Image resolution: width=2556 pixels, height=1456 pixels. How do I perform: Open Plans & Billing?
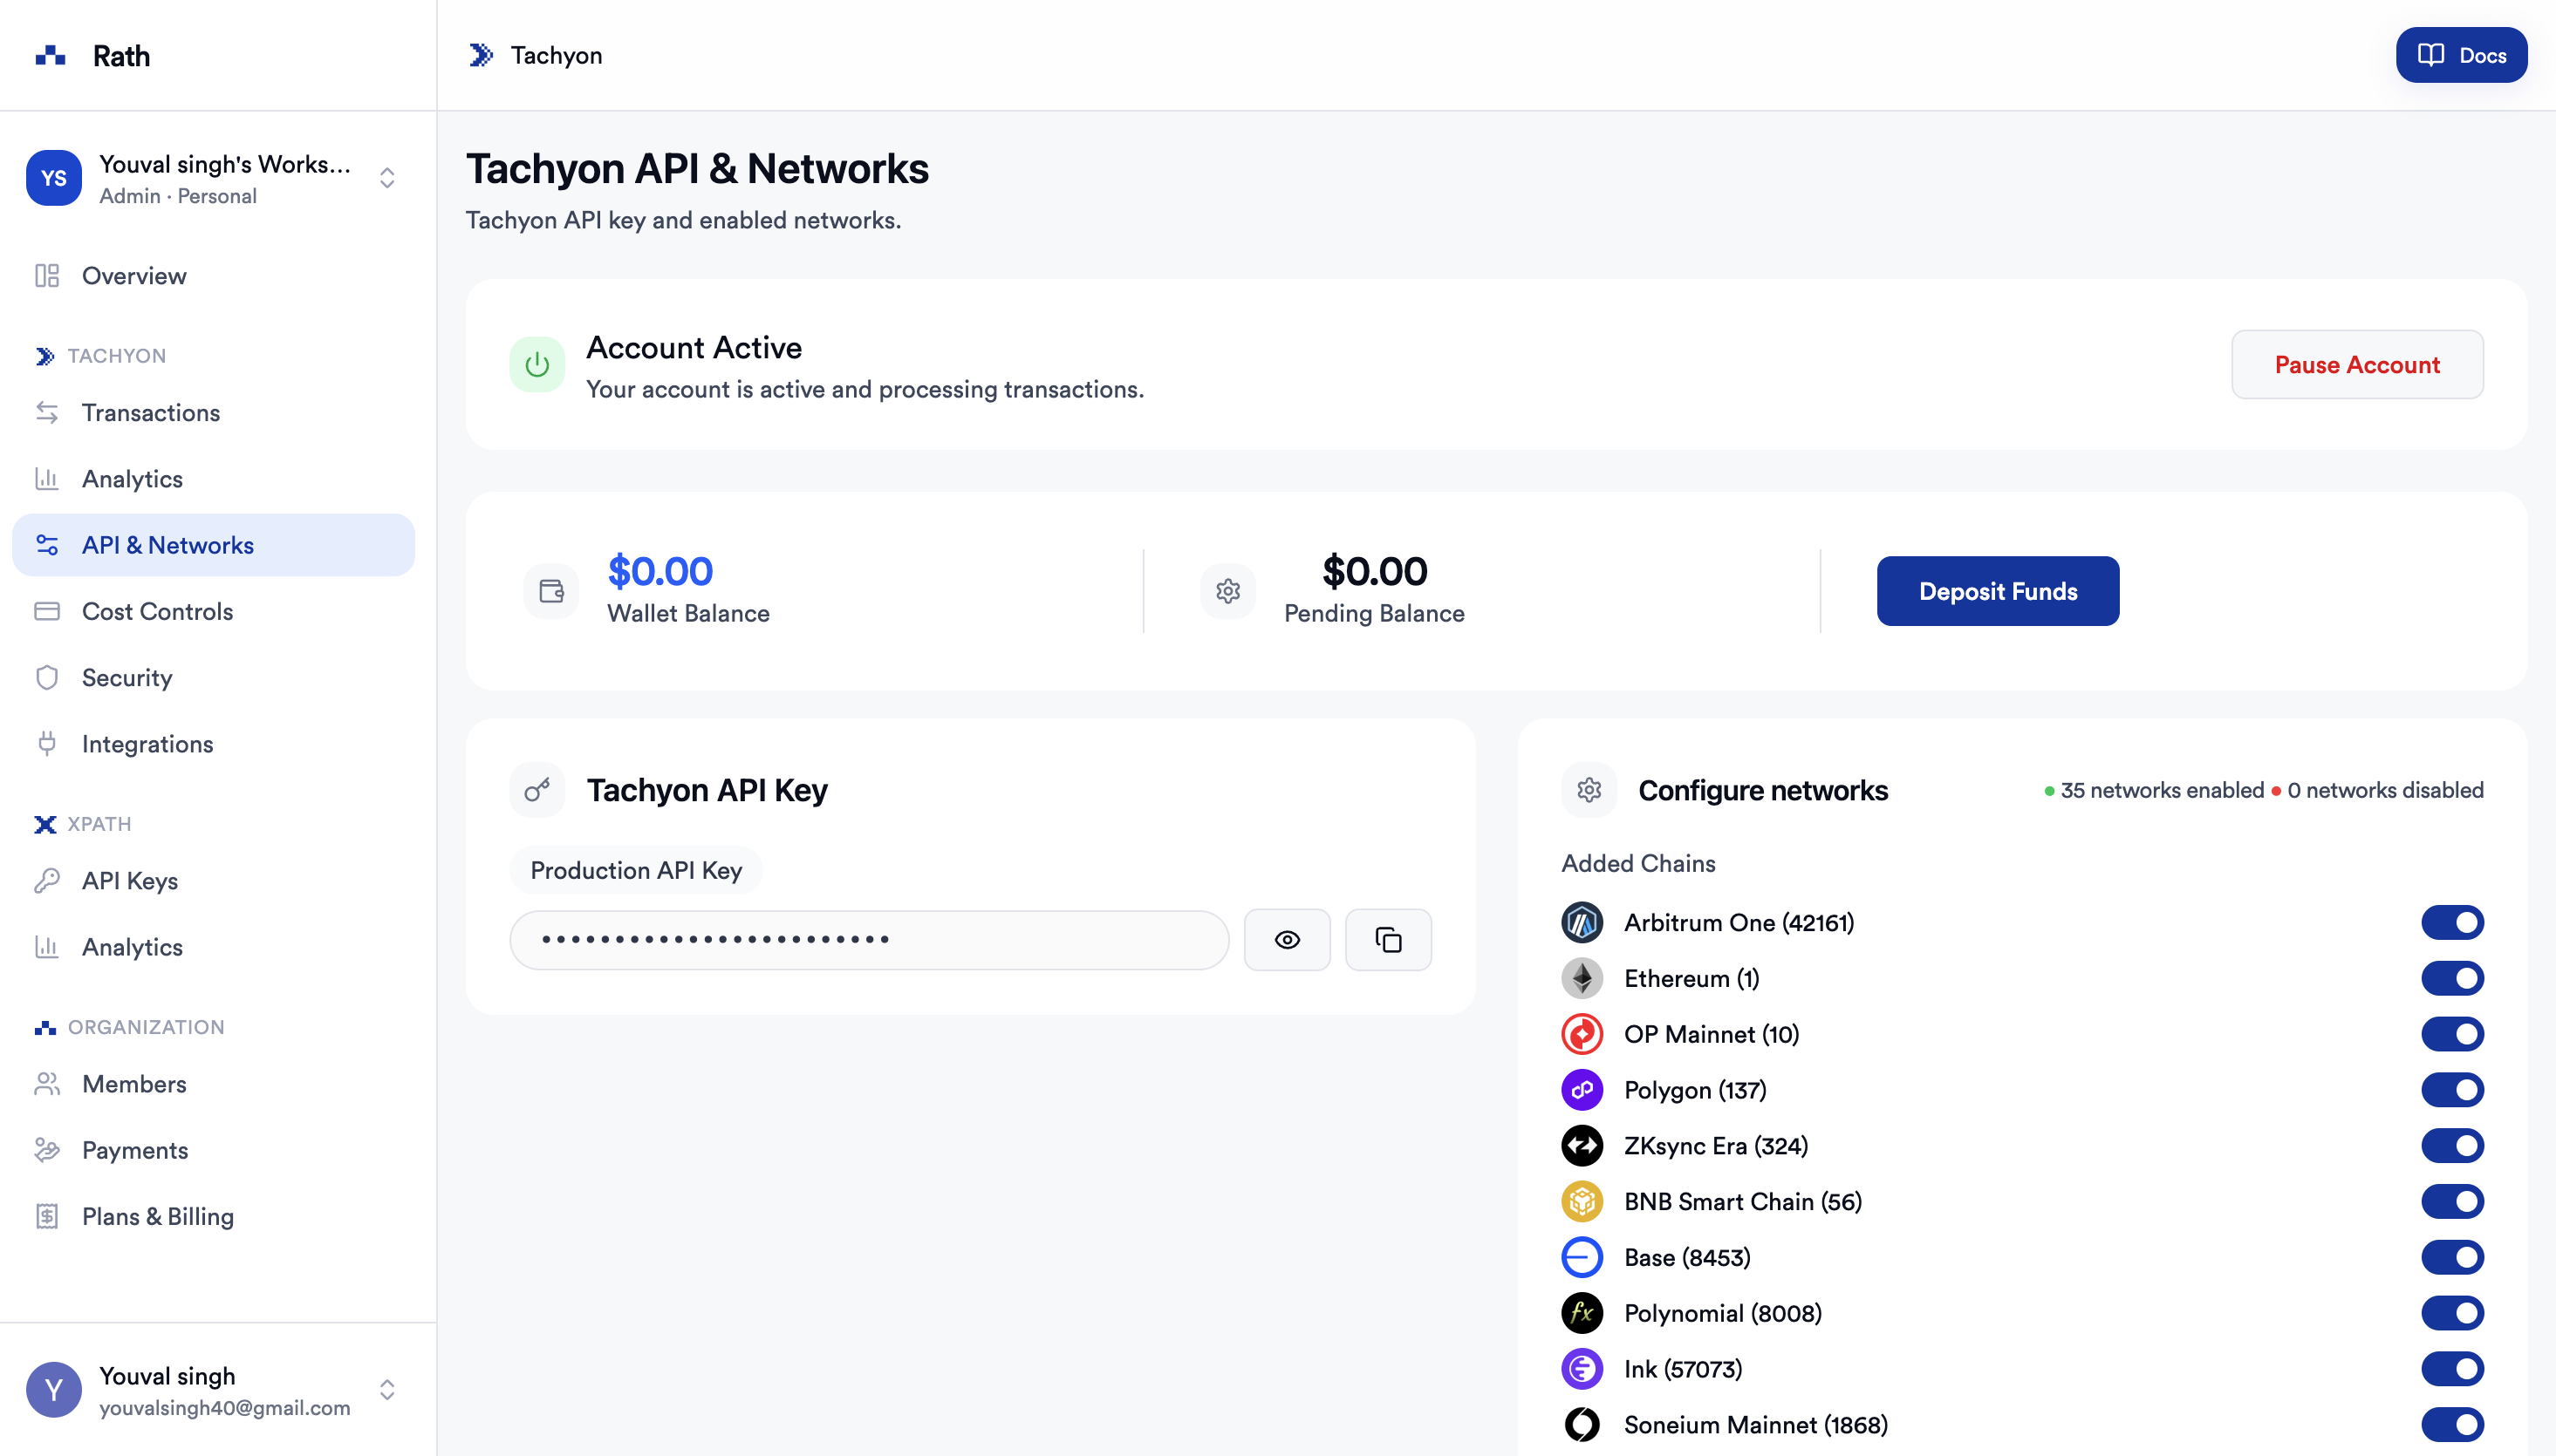[x=213, y=1217]
